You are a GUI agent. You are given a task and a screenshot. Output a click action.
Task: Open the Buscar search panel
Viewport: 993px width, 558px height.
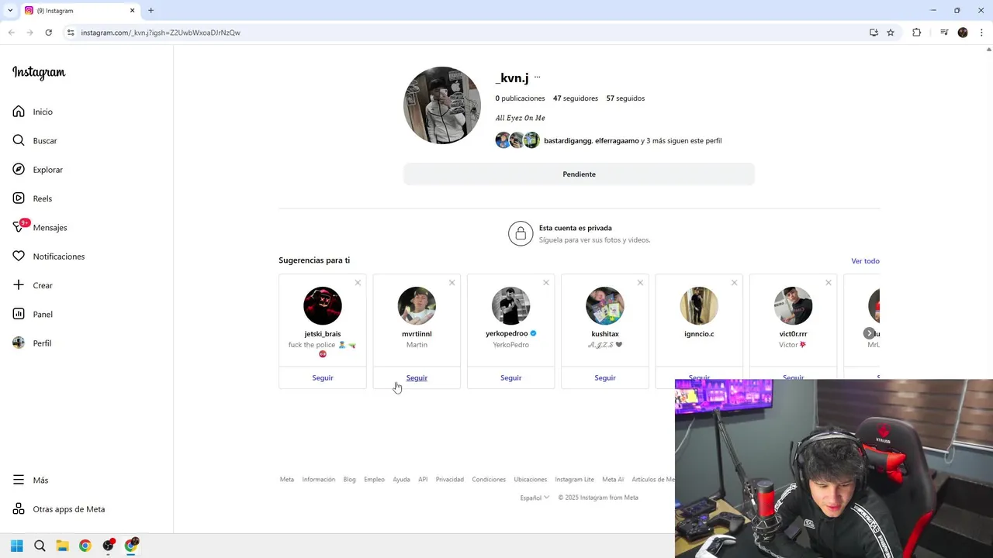click(35, 140)
